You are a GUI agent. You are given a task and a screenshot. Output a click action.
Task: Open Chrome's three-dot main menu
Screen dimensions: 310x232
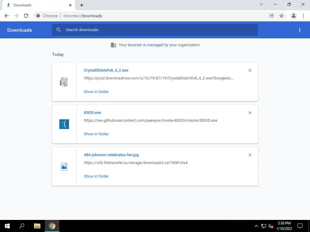coord(303,16)
